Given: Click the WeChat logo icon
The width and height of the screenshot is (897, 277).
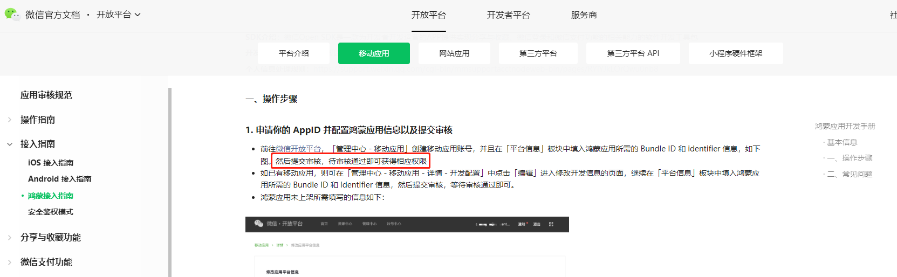Looking at the screenshot, I should tap(12, 14).
